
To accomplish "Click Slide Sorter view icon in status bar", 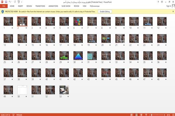I will 136,115.
